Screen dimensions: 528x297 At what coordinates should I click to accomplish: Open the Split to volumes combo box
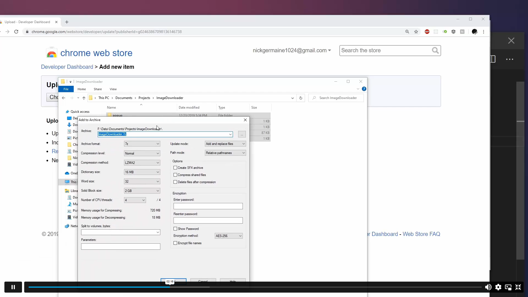(x=120, y=232)
